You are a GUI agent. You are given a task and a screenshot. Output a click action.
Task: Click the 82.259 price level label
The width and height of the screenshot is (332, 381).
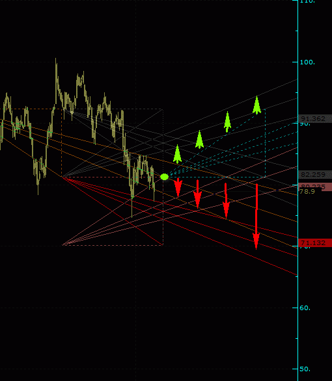(x=315, y=174)
